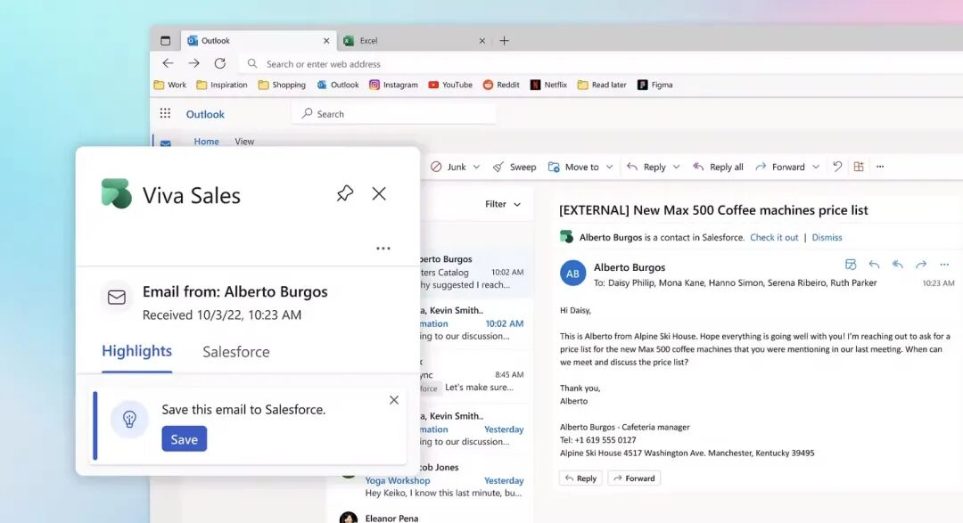963x523 pixels.
Task: Click the Undo icon in the toolbar
Action: pyautogui.click(x=837, y=167)
